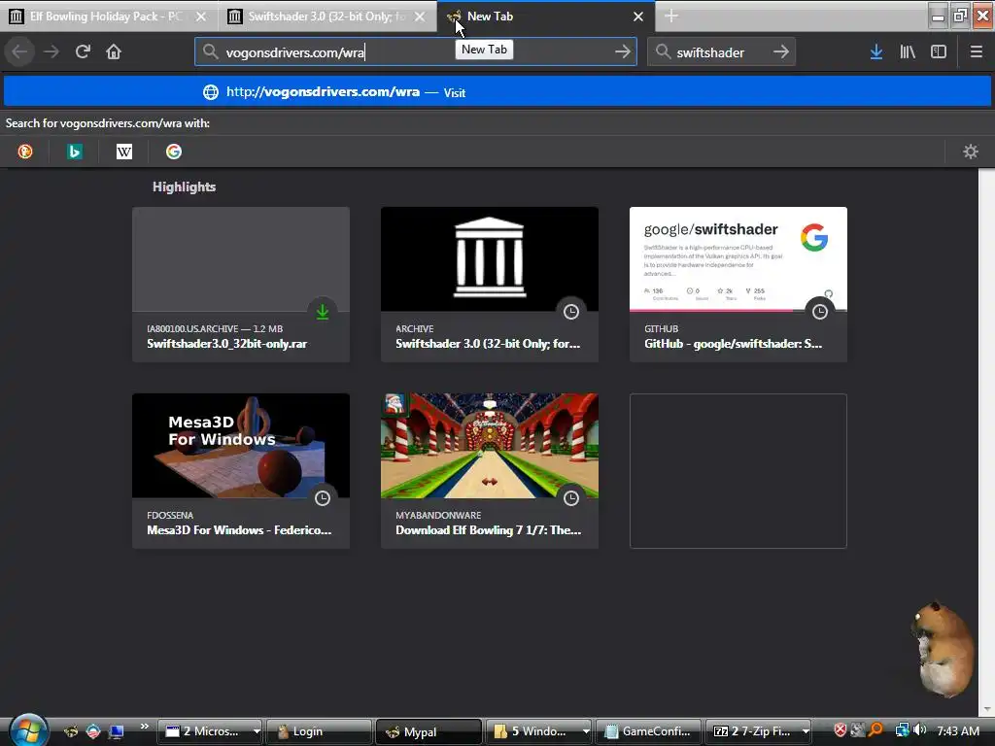Open the Login taskbar window
The width and height of the screenshot is (995, 746).
pyautogui.click(x=319, y=731)
